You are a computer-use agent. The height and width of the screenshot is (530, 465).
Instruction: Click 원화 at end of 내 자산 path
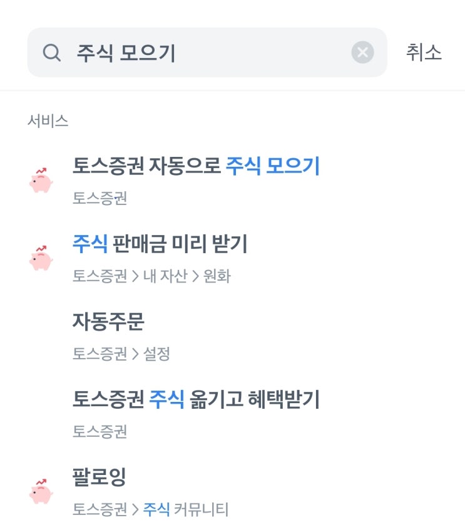217,276
